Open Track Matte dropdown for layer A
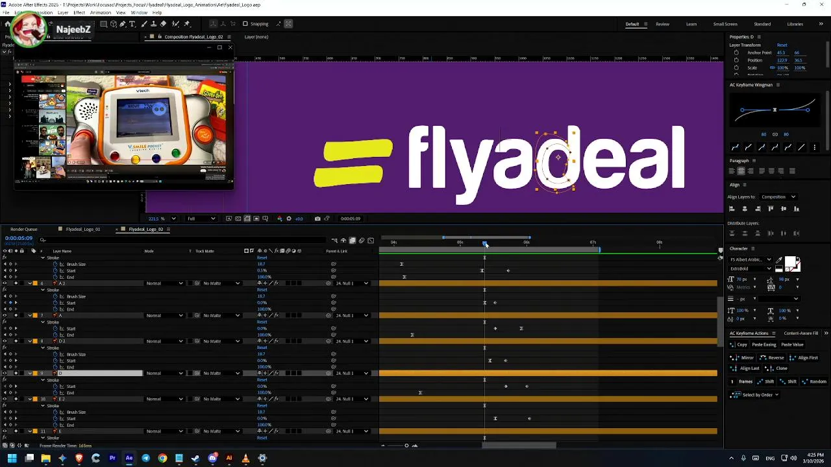The height and width of the screenshot is (467, 831). [x=221, y=315]
